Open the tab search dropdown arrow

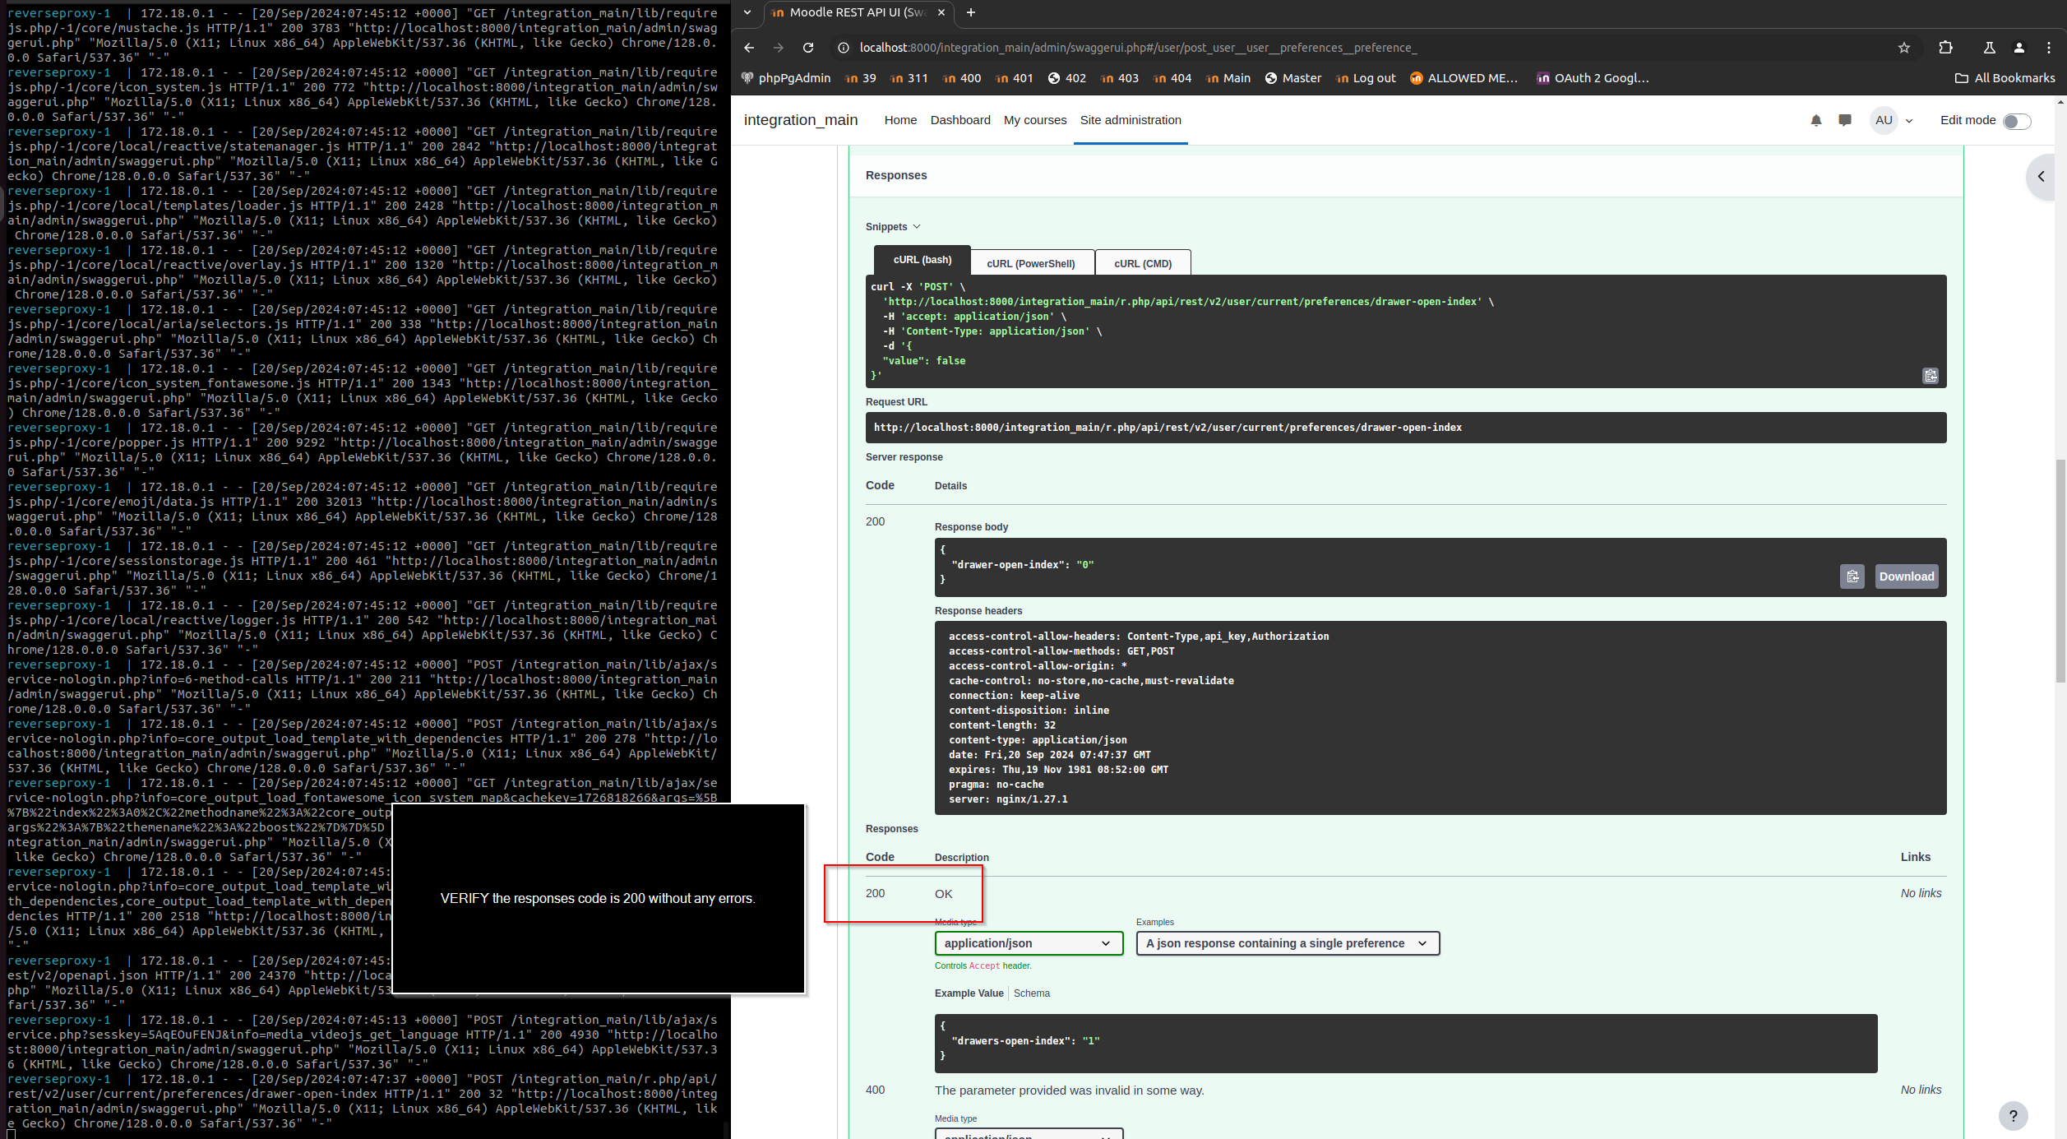tap(747, 12)
